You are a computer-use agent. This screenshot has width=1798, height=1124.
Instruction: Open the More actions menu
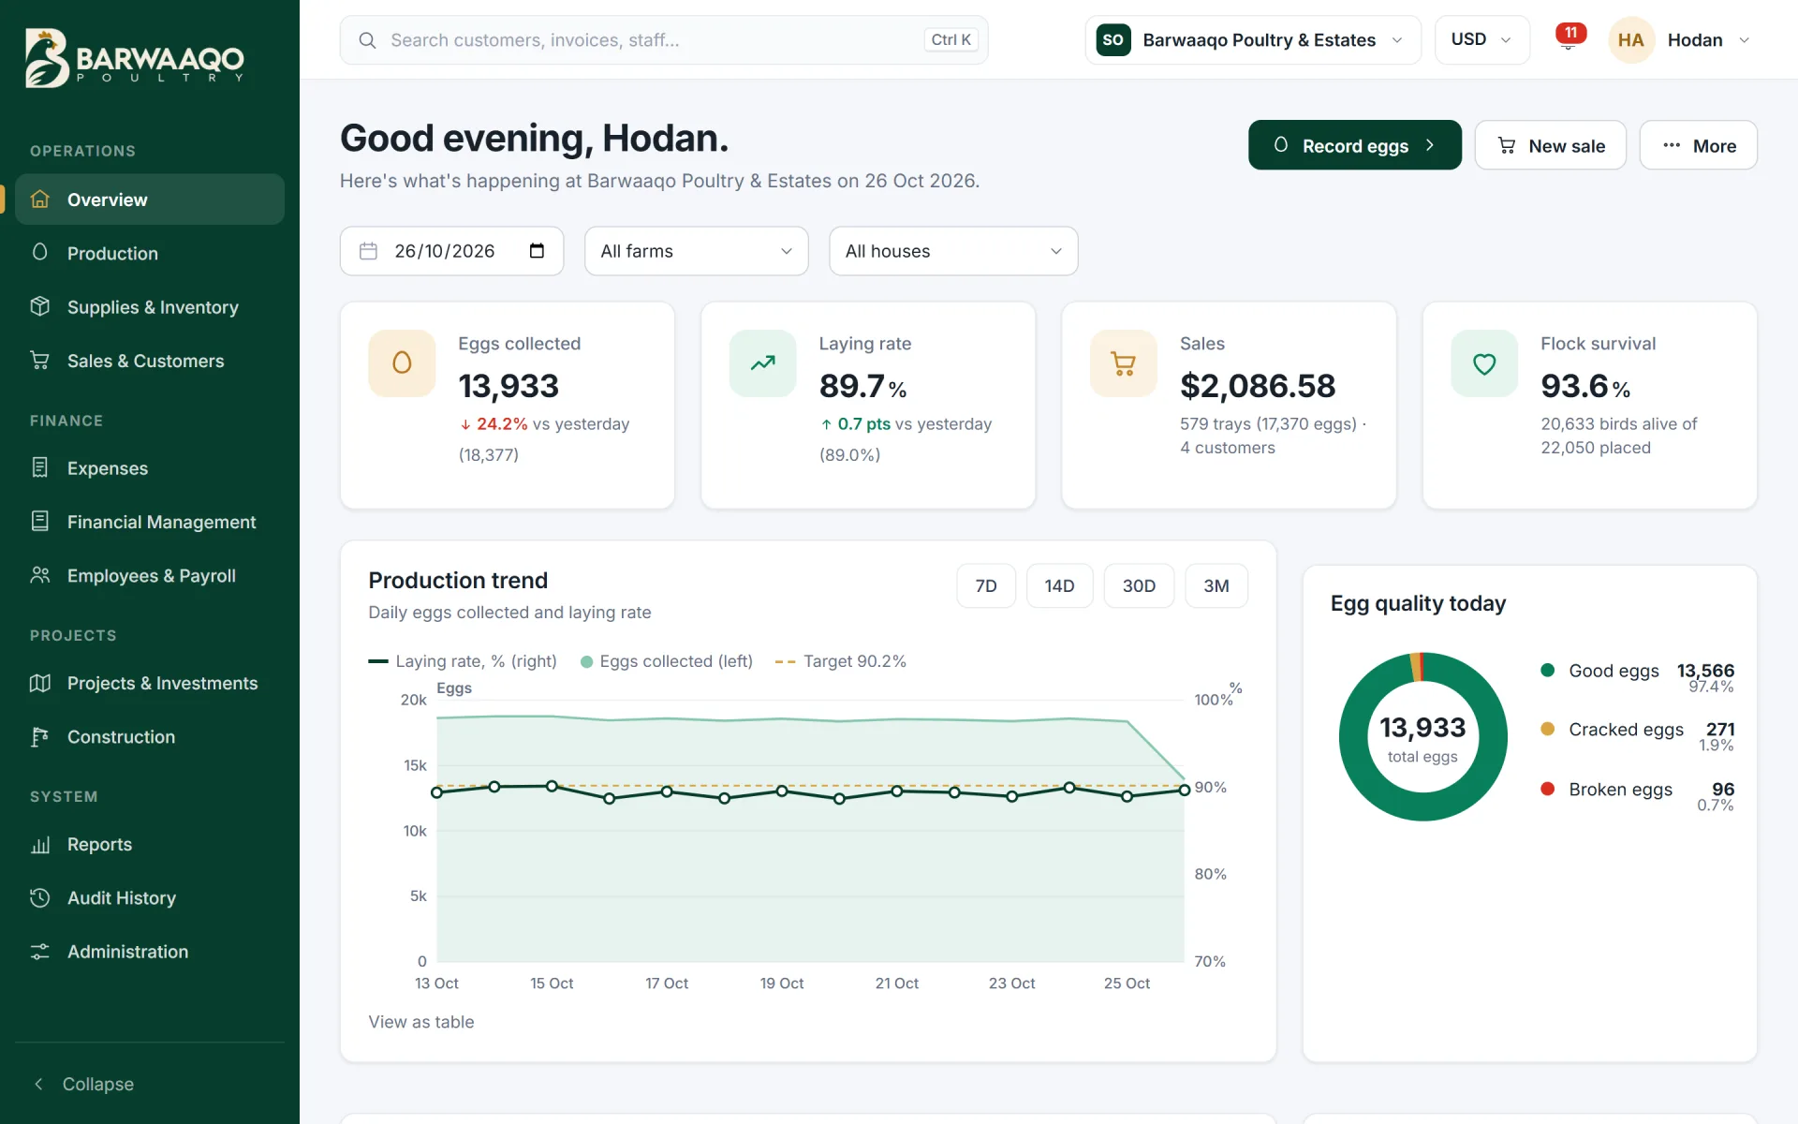tap(1698, 145)
